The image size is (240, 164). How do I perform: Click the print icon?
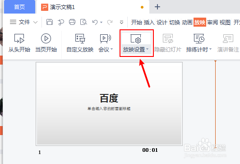[72, 22]
